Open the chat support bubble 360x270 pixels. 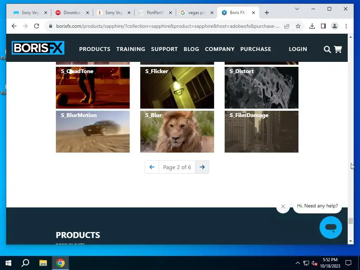(330, 227)
